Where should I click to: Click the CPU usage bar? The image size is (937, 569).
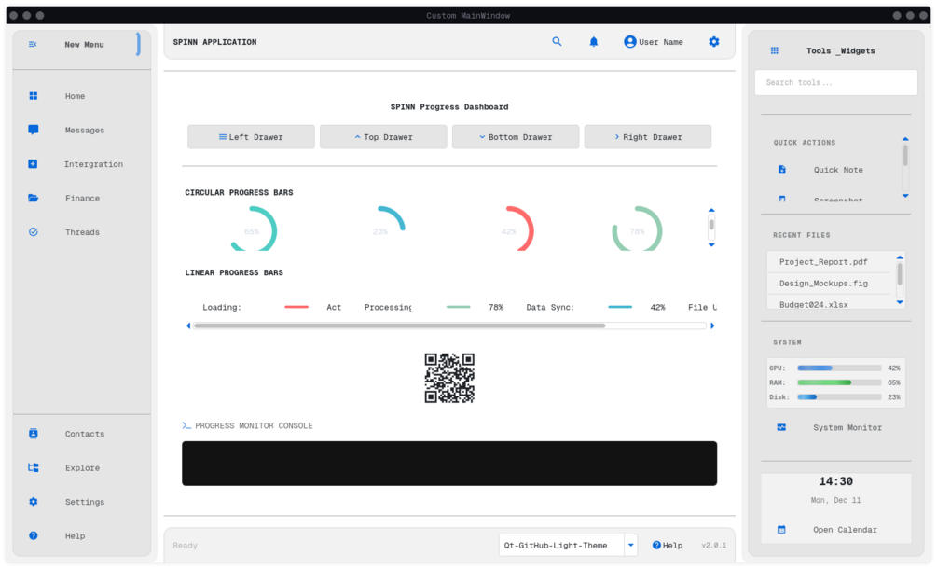[839, 368]
